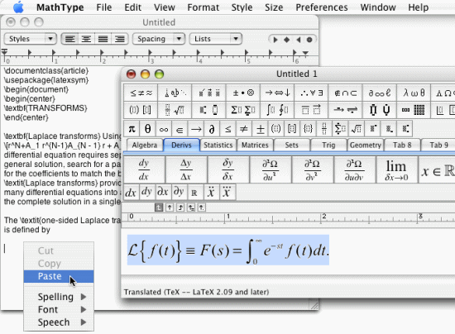Screen dimensions: 455x334
Task: Insert the small dx expression button
Action: point(131,193)
